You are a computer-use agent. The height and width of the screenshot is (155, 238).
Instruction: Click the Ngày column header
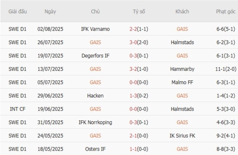pos(50,11)
